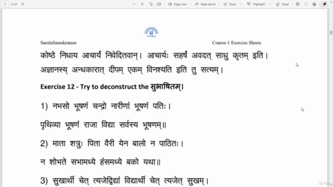Select the Highlight tool
Image resolution: width=333 pixels, height=187 pixels.
click(256, 4)
